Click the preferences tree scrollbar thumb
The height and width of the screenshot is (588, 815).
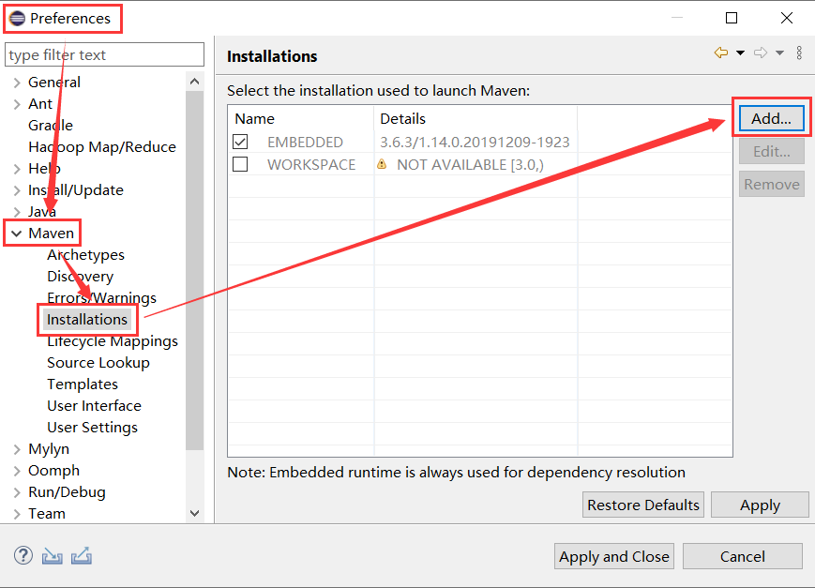tap(194, 270)
